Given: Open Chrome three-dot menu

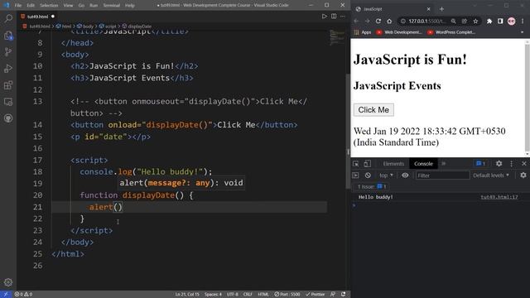Looking at the screenshot, I should [523, 21].
